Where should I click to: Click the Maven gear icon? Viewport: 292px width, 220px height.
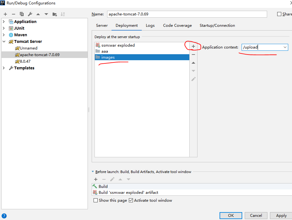11,35
